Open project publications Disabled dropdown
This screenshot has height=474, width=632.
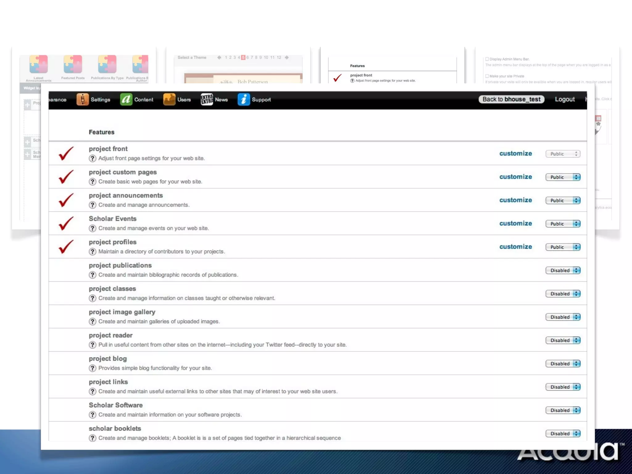563,270
